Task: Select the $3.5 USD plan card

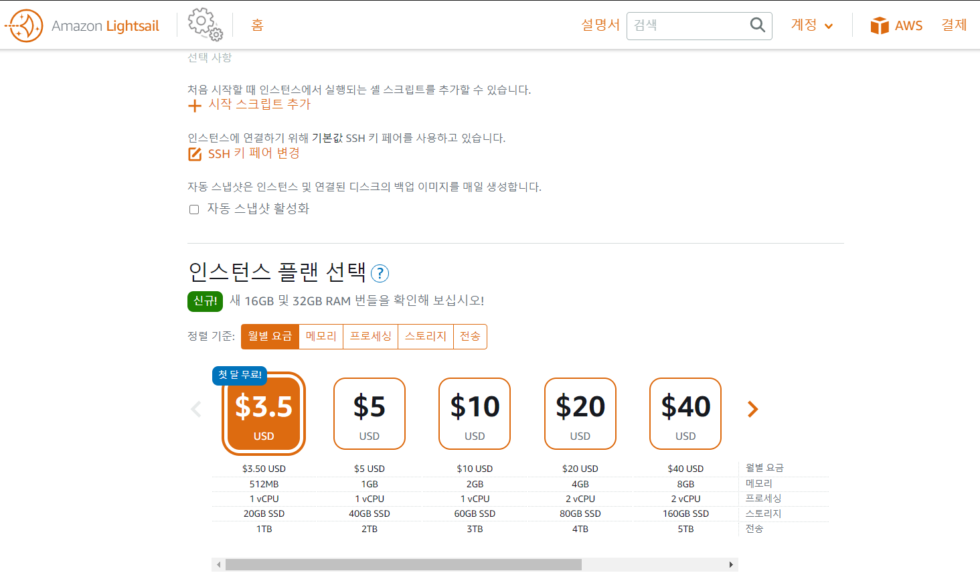Action: point(264,414)
